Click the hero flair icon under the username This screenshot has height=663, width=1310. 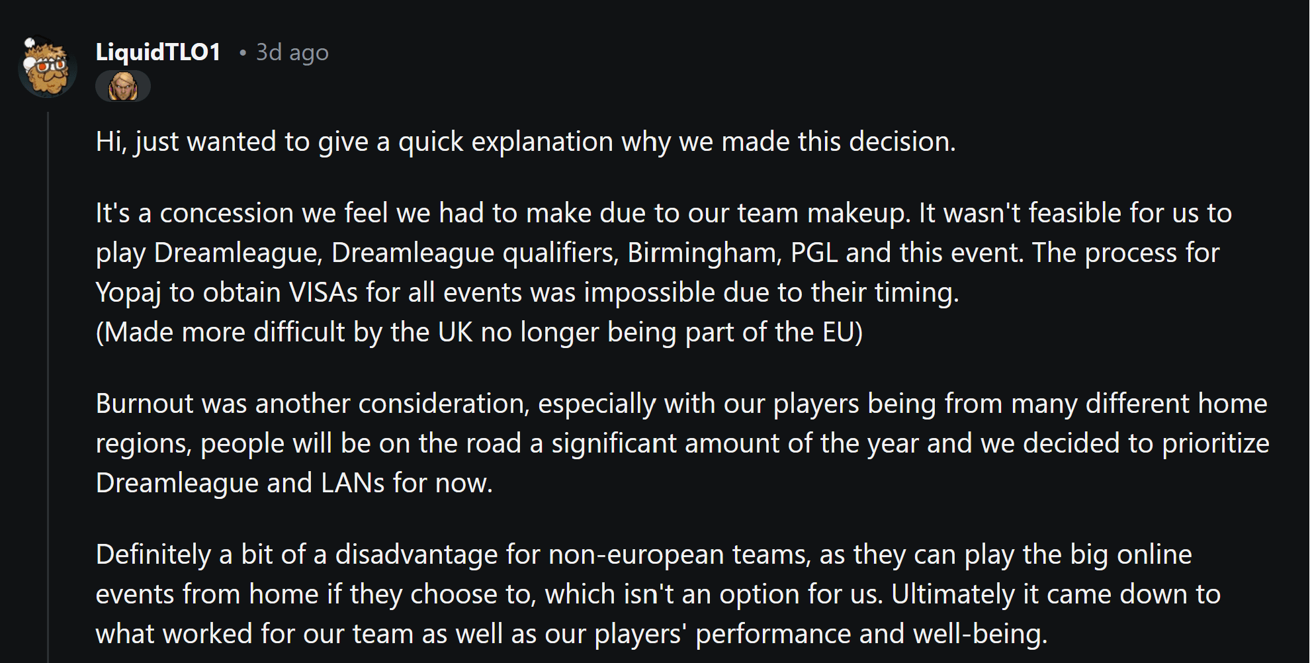123,86
